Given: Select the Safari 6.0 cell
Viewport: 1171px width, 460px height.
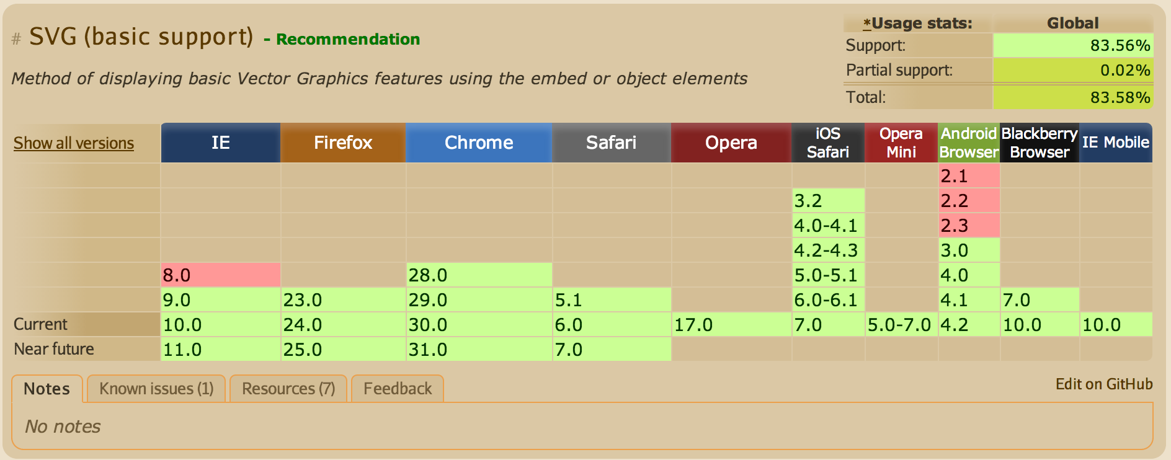Looking at the screenshot, I should click(x=612, y=324).
